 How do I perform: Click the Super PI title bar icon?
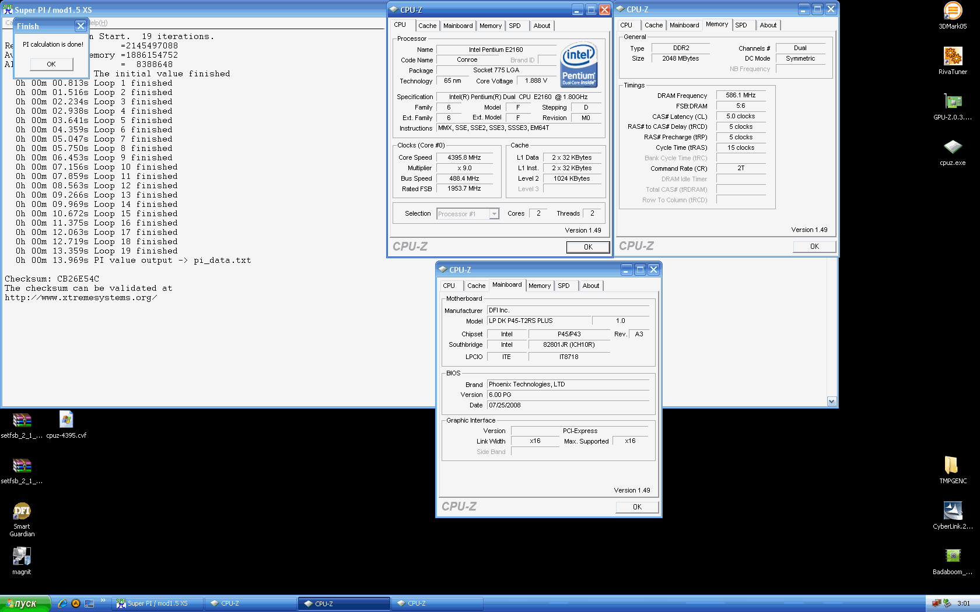(8, 9)
